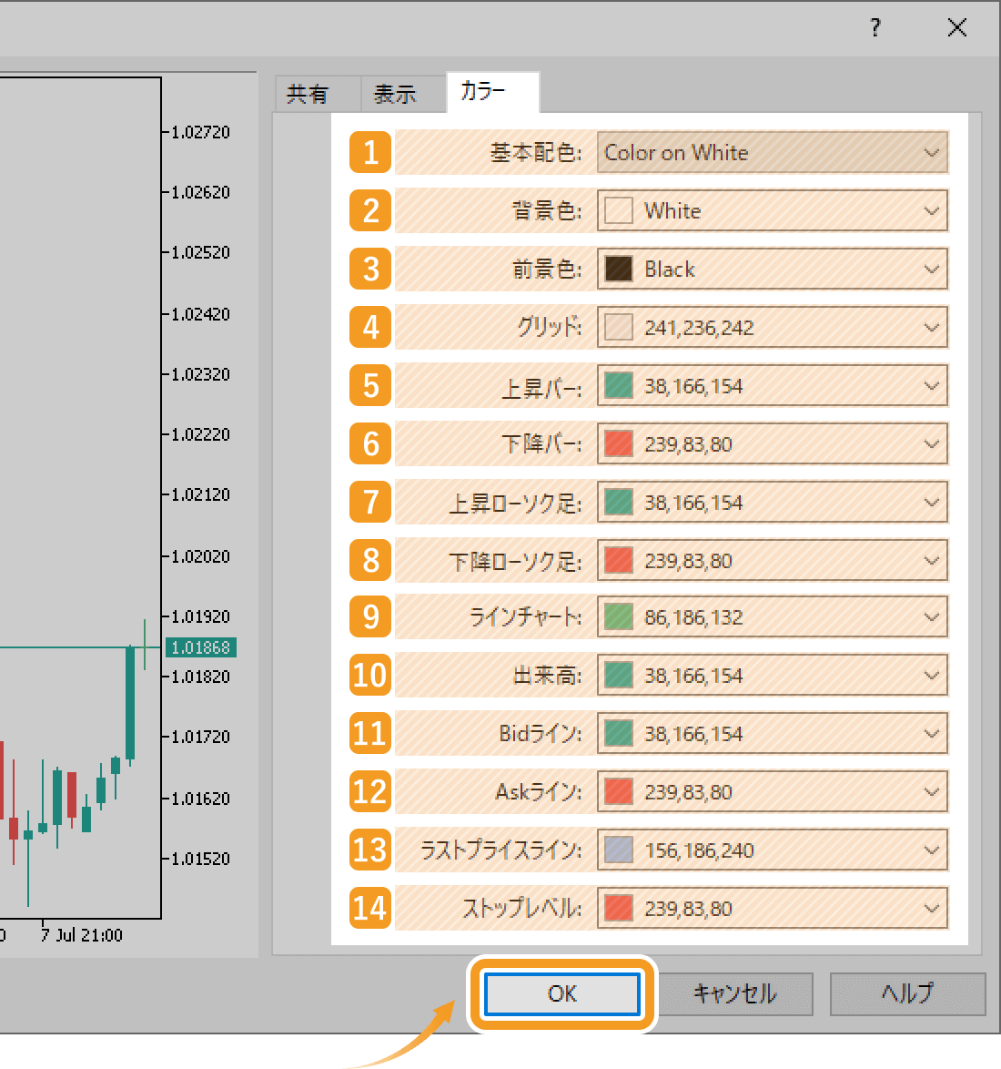Open the 基本配色 Color on White dropdown
The height and width of the screenshot is (1069, 1001).
773,152
